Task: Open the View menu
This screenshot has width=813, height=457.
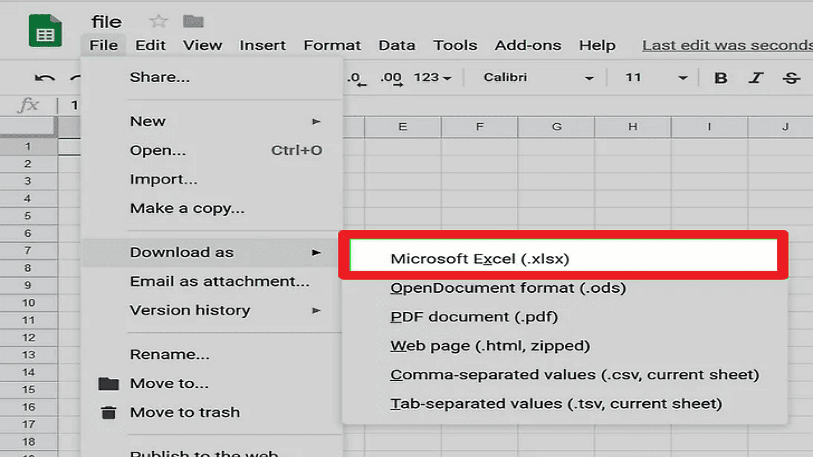Action: 202,45
